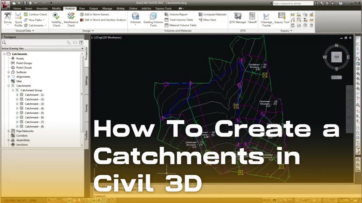This screenshot has width=362, height=203.
Task: Open the Flow Paths dropdown
Action: (34, 20)
